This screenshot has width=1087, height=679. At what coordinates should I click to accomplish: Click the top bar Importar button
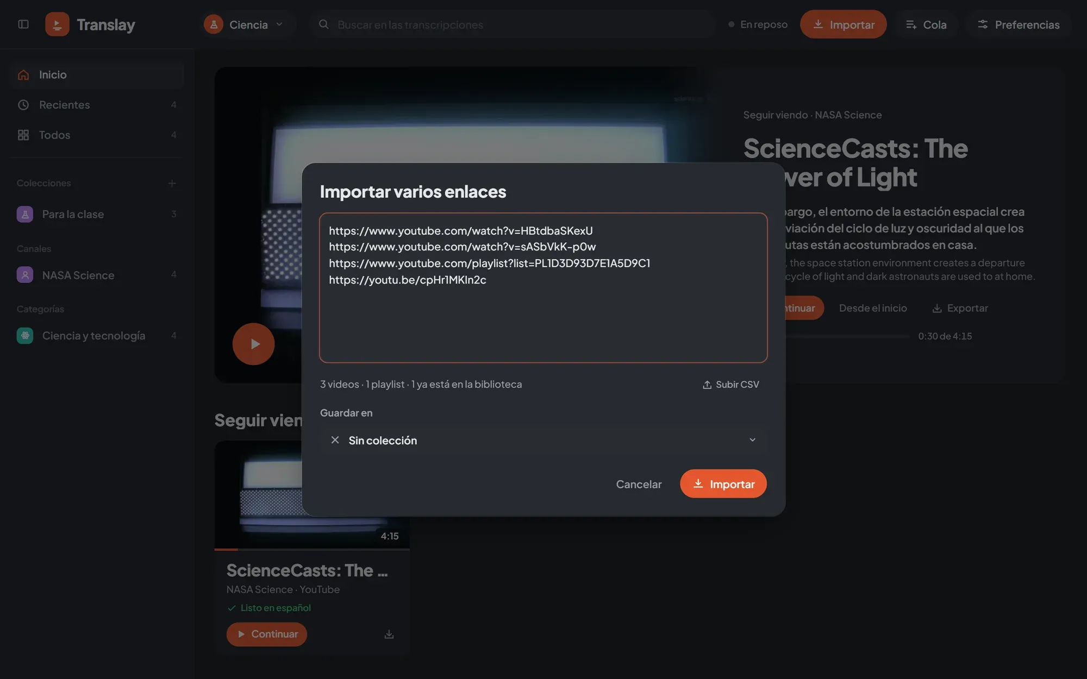843,24
